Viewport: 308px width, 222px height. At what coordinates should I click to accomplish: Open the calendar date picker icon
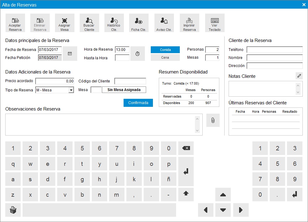tap(70, 53)
